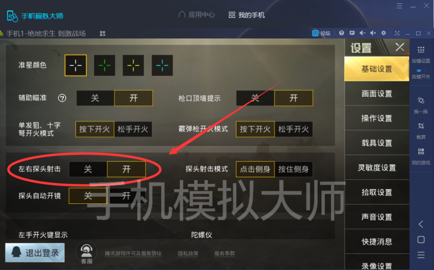Switch to 画面设置 tab

point(376,93)
